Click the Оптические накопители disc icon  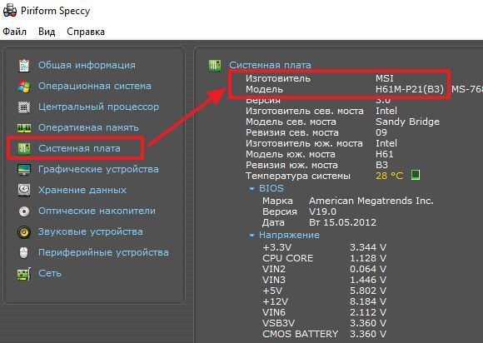24,211
